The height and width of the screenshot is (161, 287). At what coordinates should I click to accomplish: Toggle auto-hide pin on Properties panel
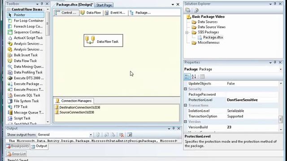tap(275, 63)
